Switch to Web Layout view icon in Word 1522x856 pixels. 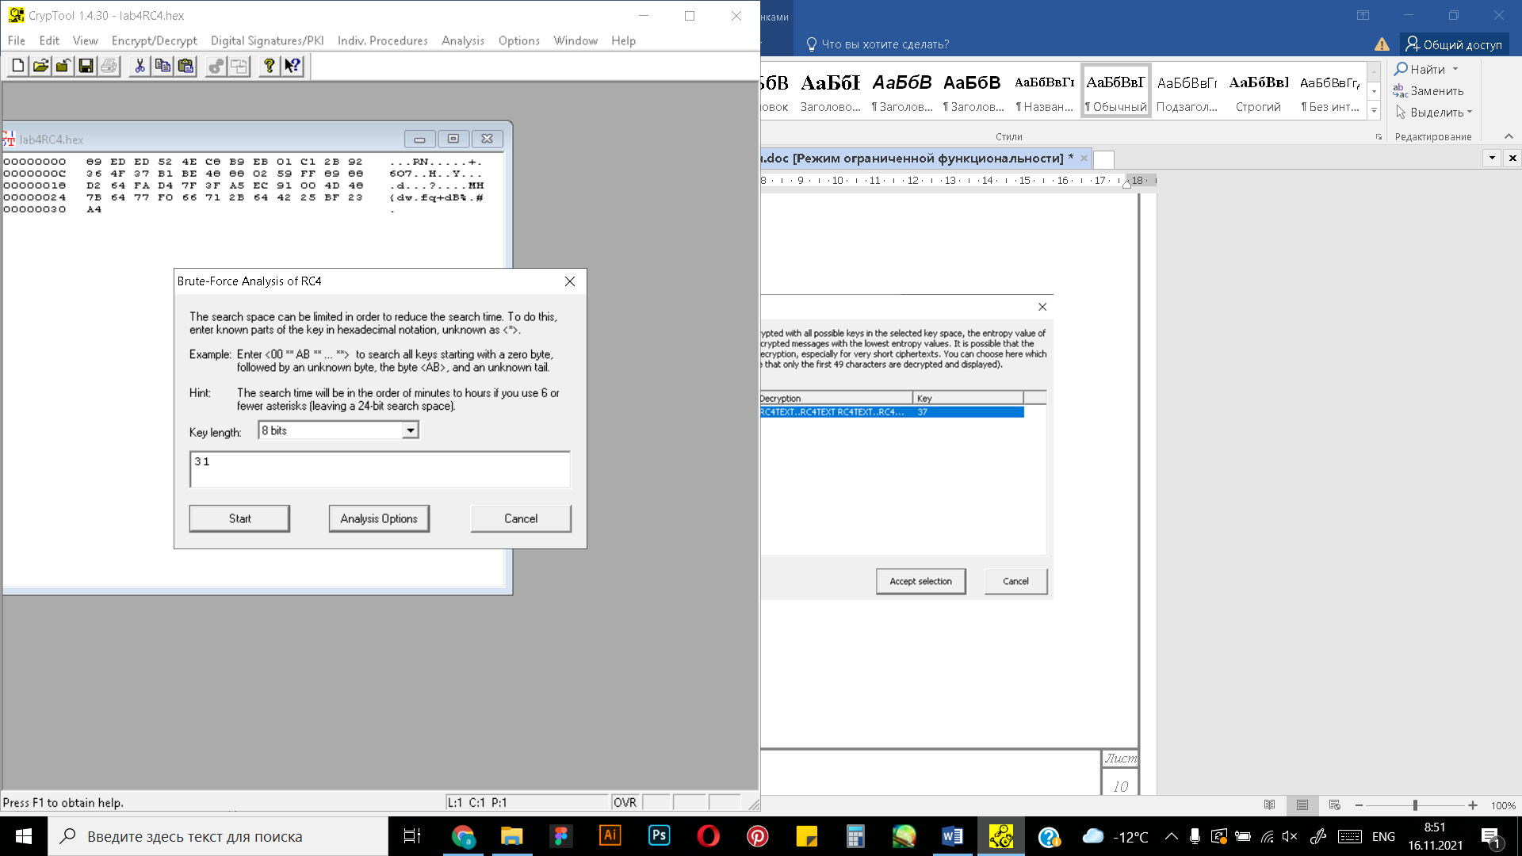[x=1335, y=805]
